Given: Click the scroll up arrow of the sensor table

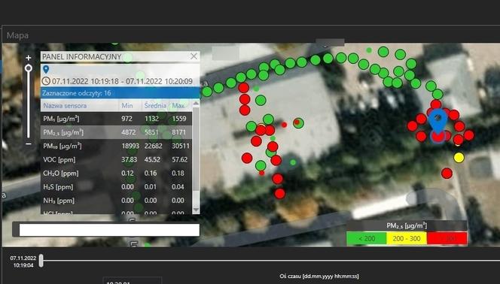Looking at the screenshot, I should 196,104.
